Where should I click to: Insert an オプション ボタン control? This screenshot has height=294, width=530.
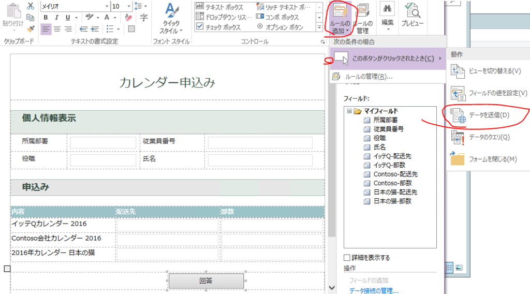click(x=280, y=27)
